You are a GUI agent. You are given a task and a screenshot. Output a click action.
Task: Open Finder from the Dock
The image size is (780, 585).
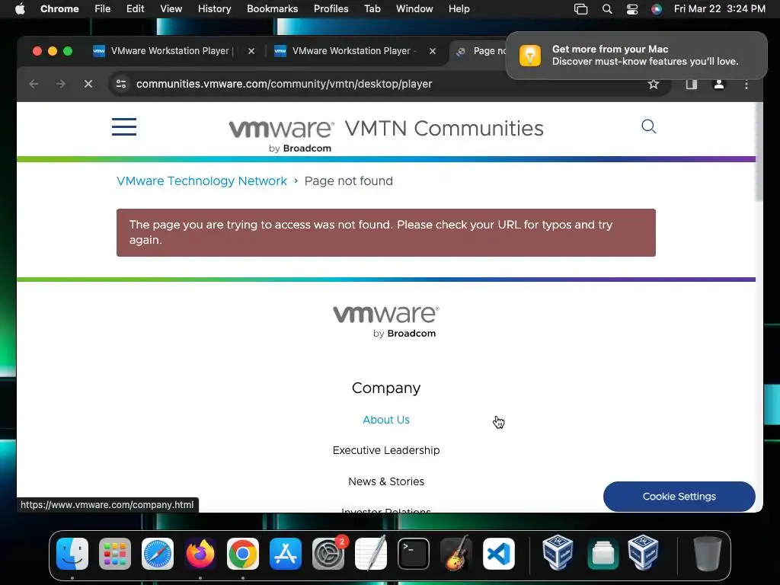72,554
